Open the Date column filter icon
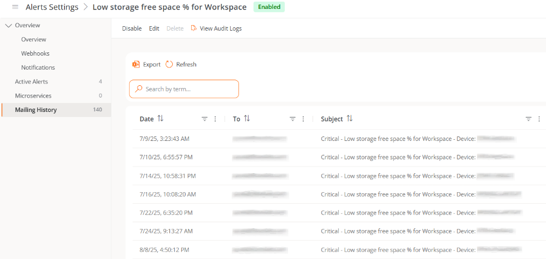546x259 pixels. (204, 119)
